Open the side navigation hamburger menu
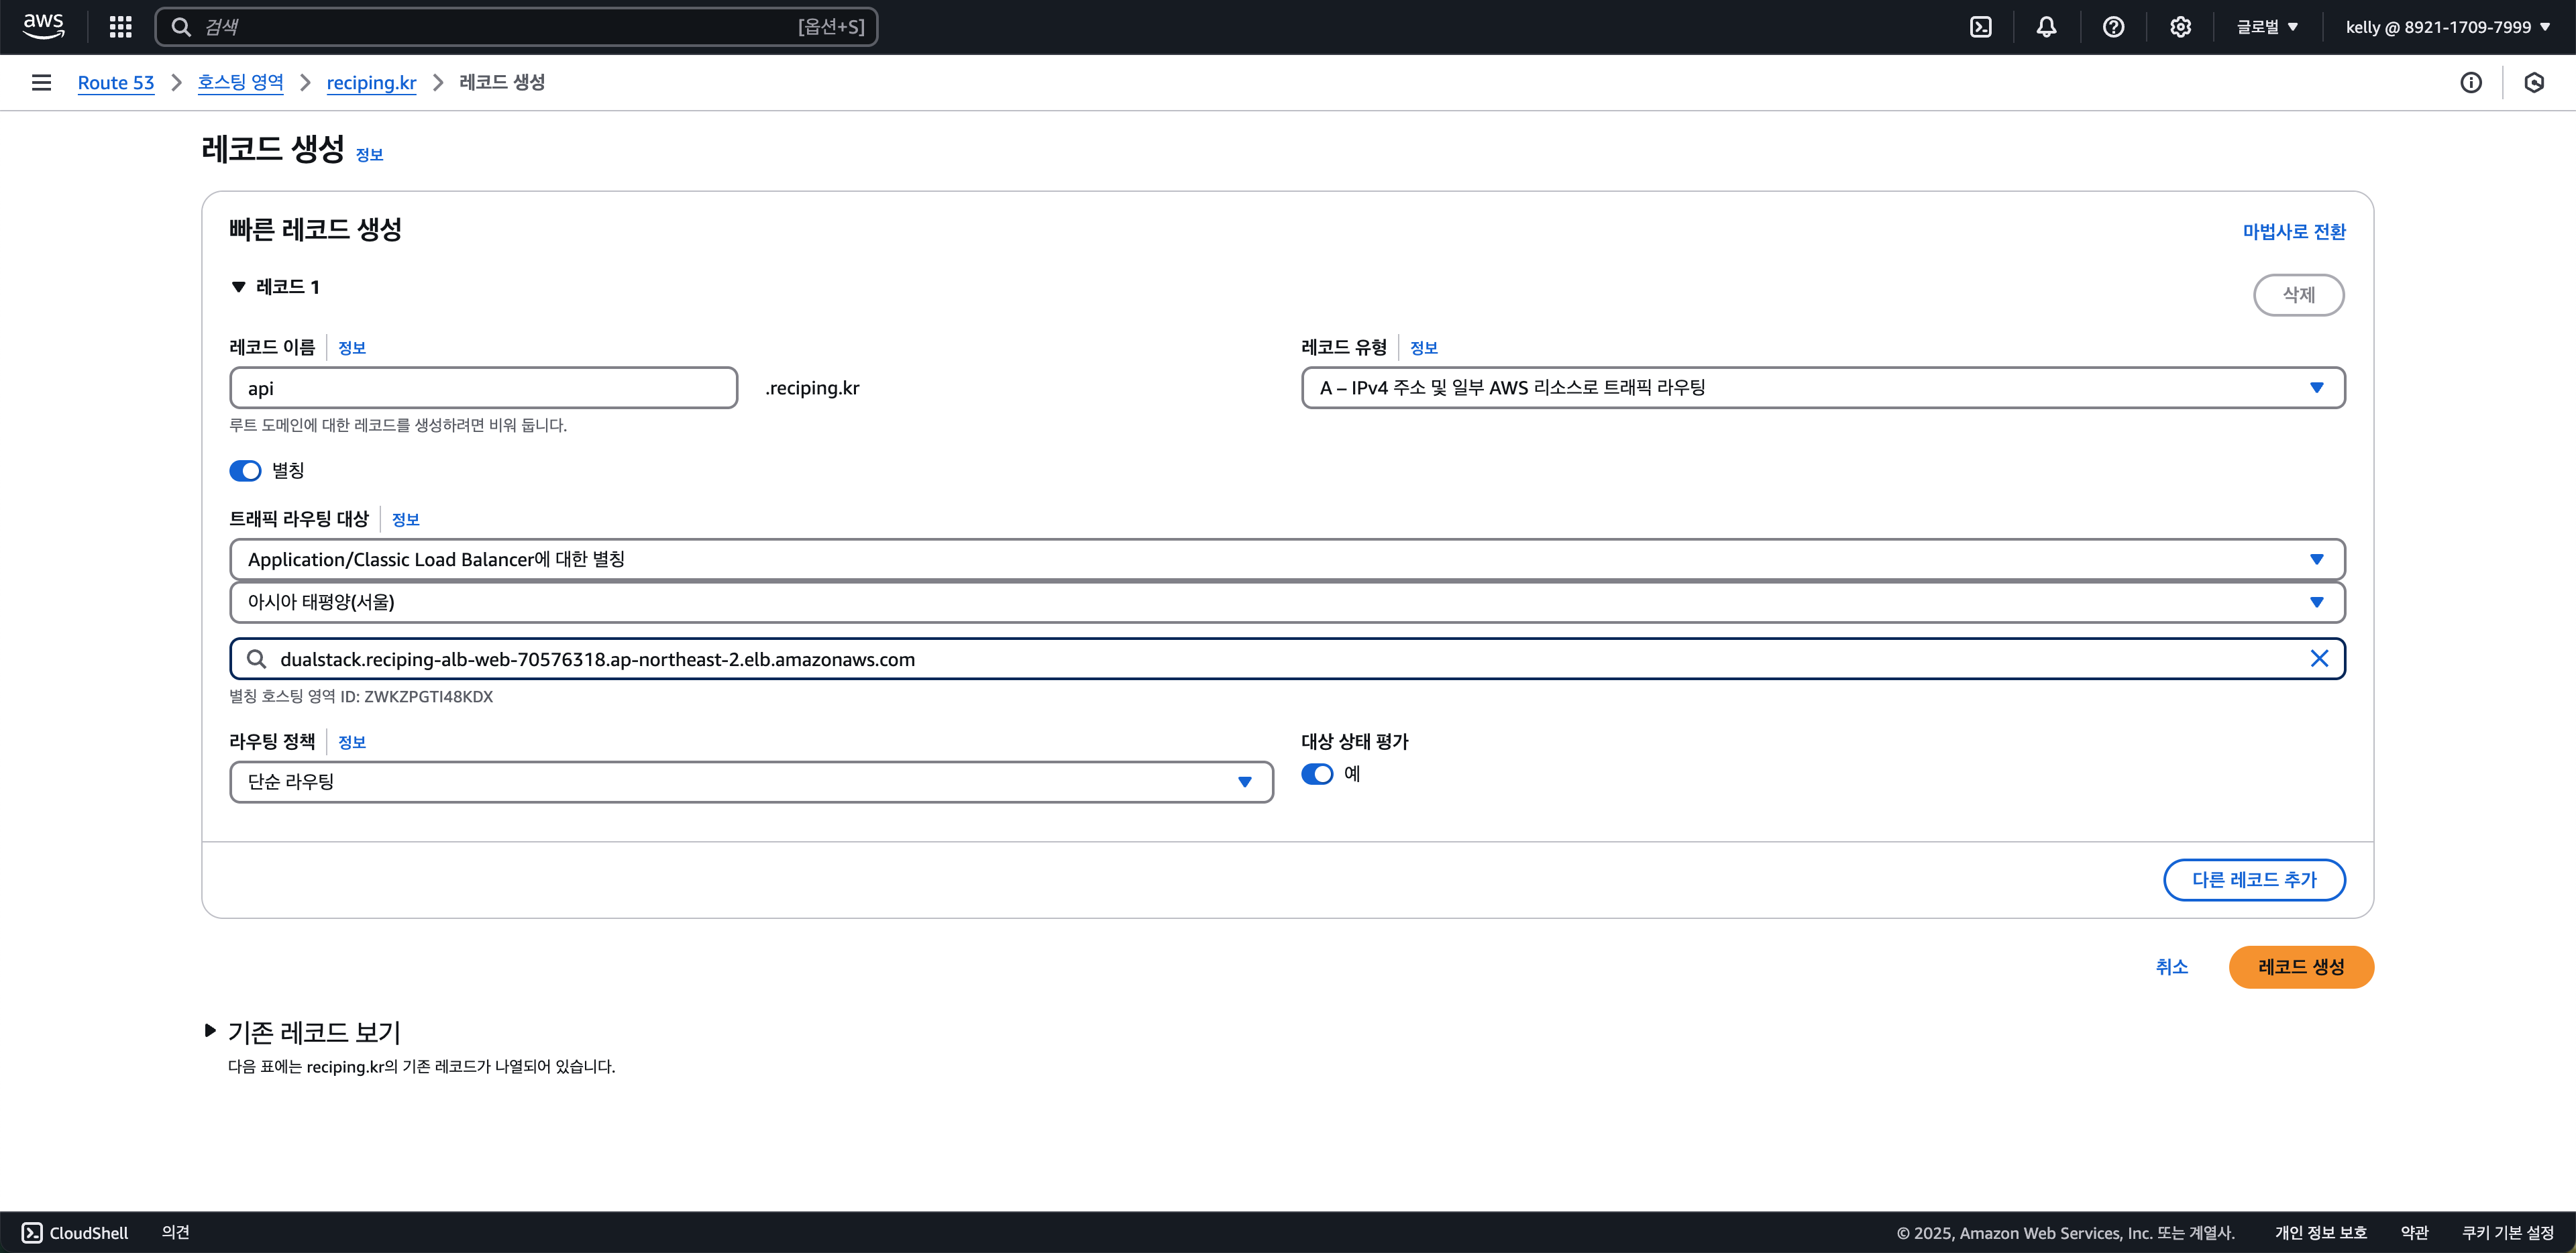 click(41, 83)
